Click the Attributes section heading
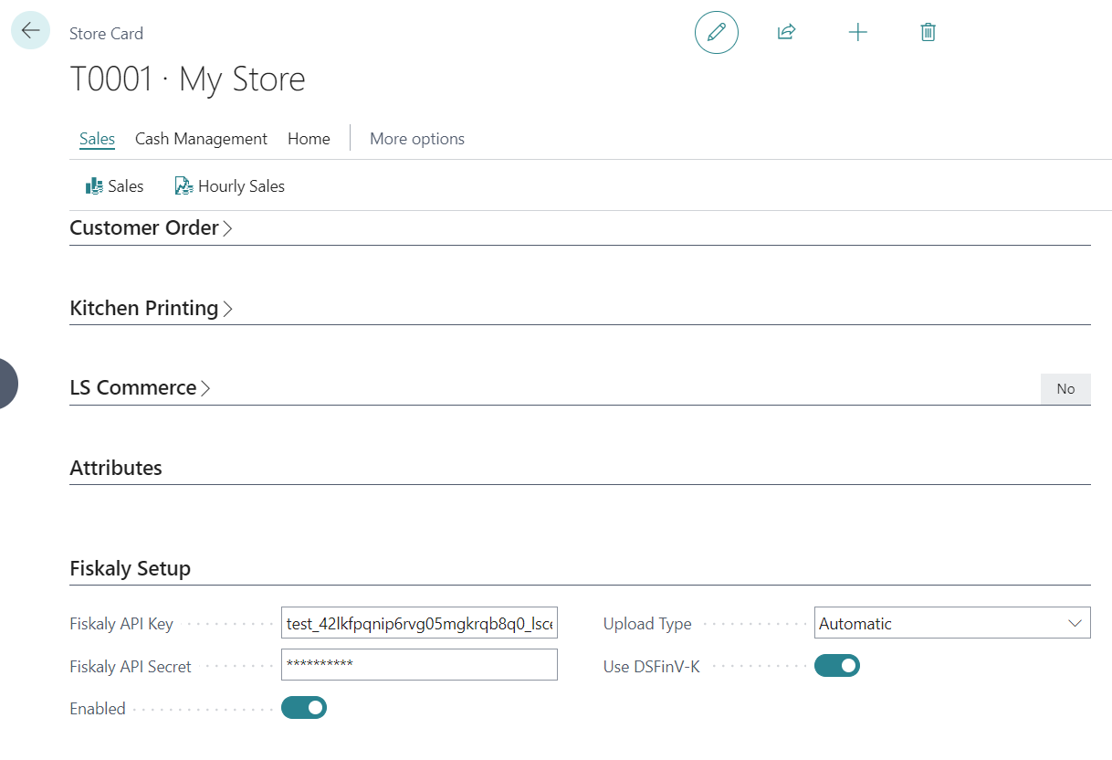 116,468
